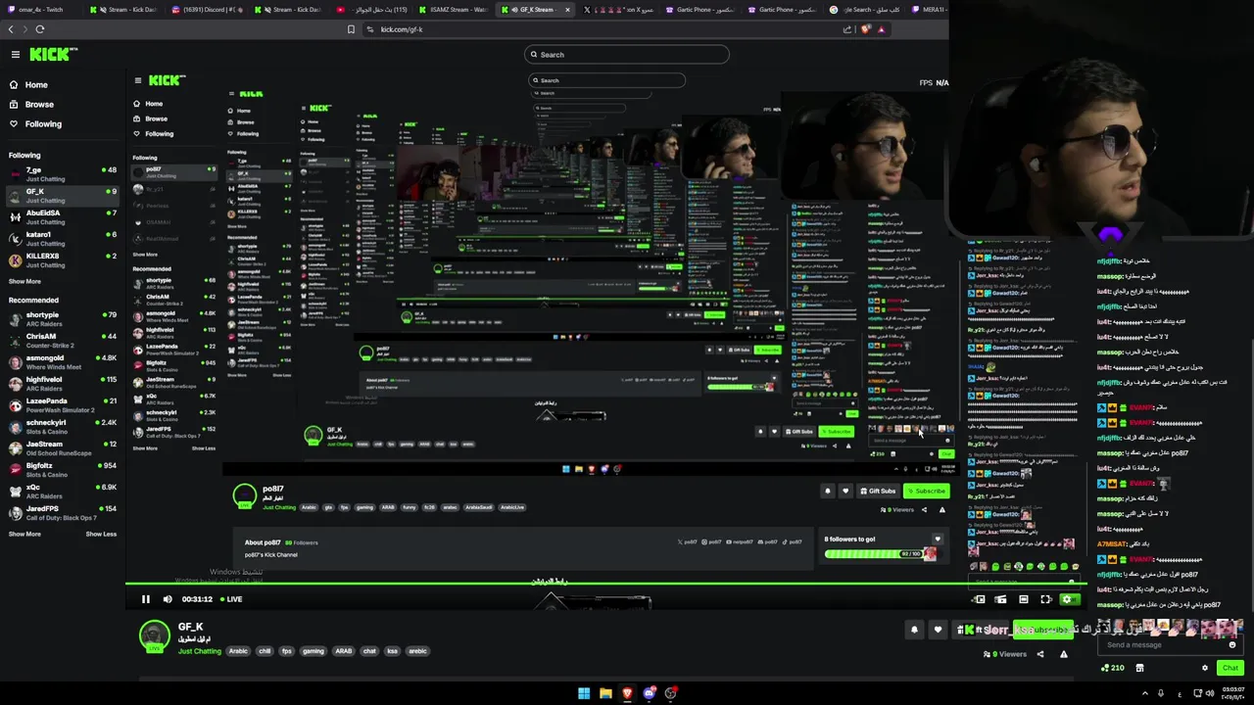Jump to LIVE in the player
Viewport: 1254px width, 705px height.
231,599
